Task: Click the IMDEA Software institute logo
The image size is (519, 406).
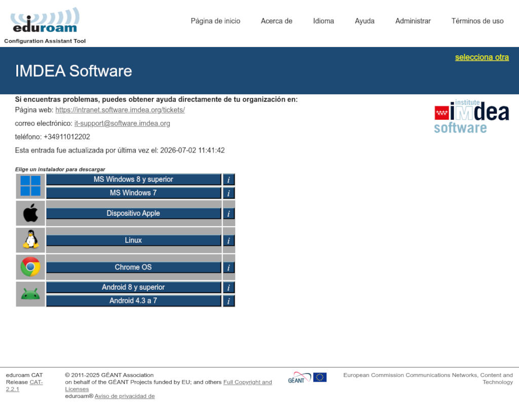Action: pos(471,116)
